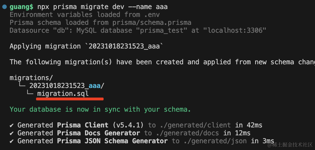
Task: Select the migrations/ root folder line
Action: [31, 78]
